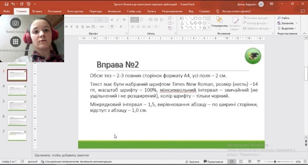The height and width of the screenshot is (165, 308).
Task: Toggle italic (К) formatting
Action: click(x=72, y=26)
